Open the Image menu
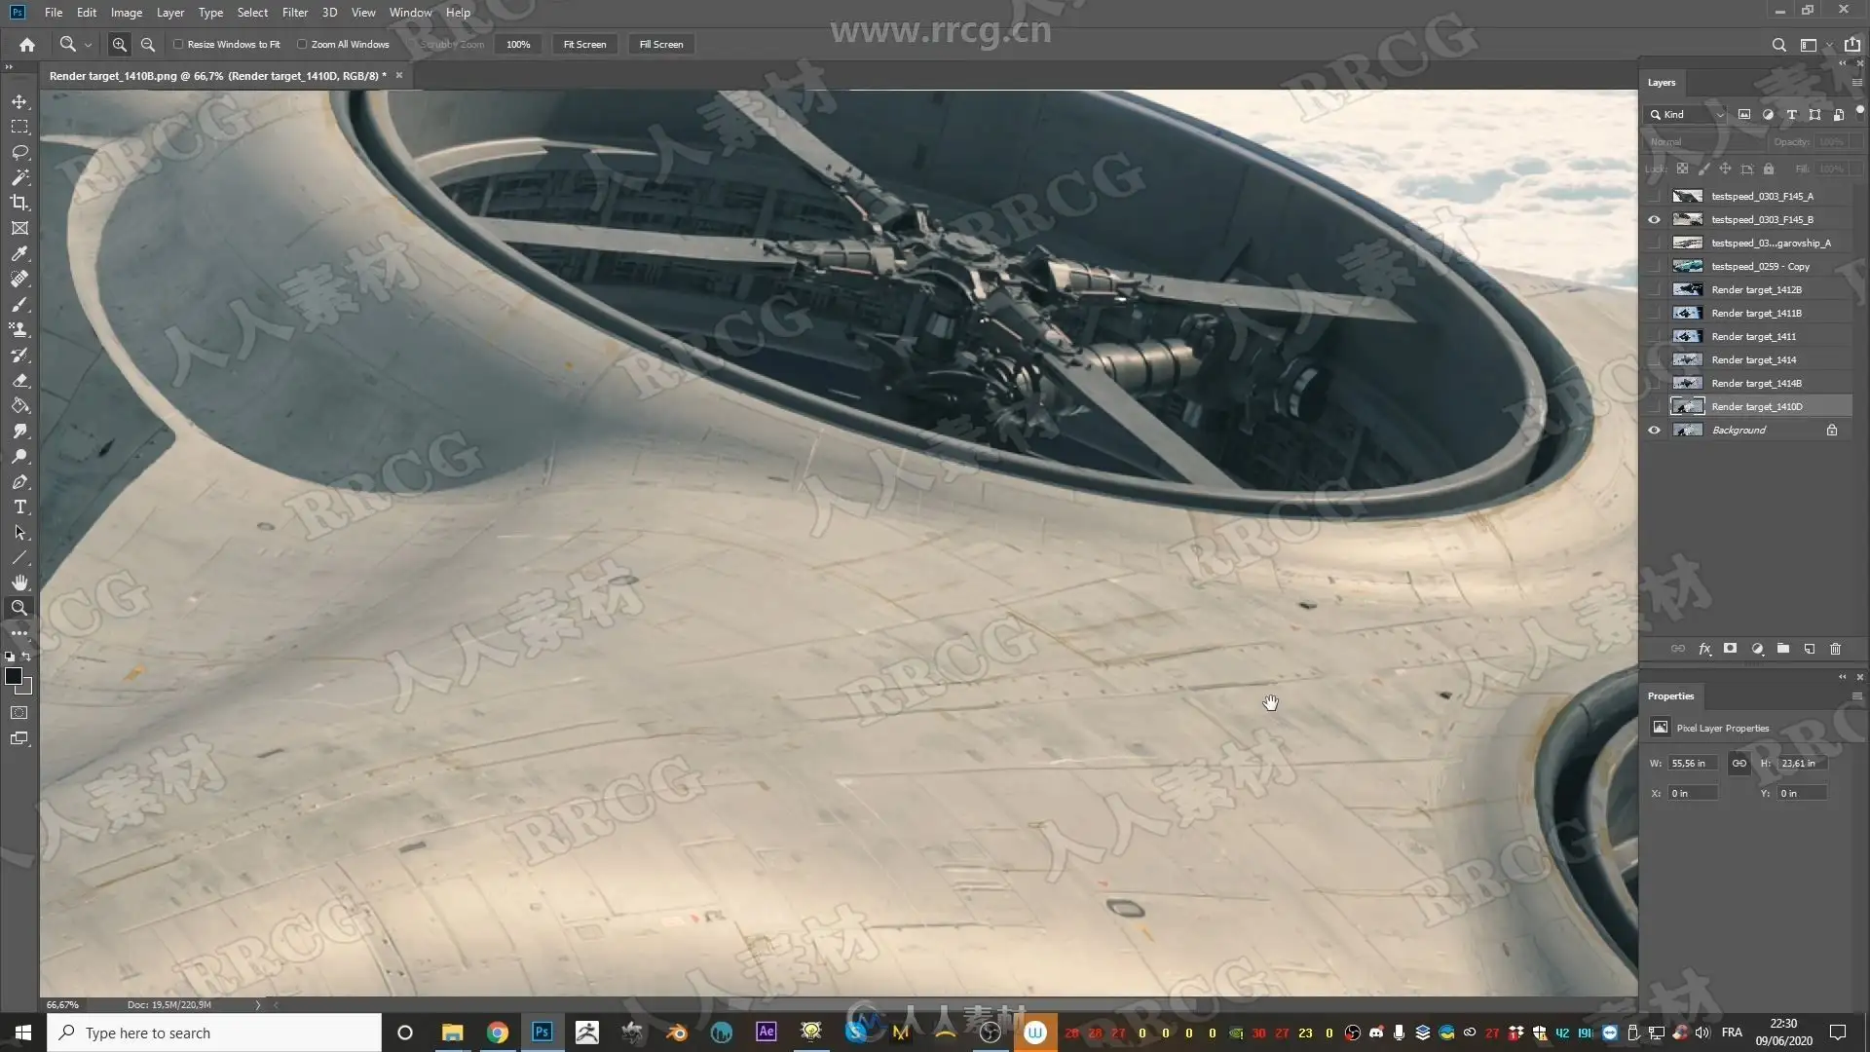1870x1052 pixels. (x=126, y=13)
